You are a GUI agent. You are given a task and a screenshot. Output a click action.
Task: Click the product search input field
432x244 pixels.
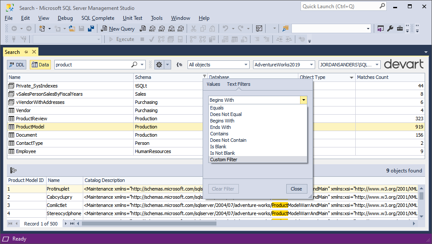92,65
